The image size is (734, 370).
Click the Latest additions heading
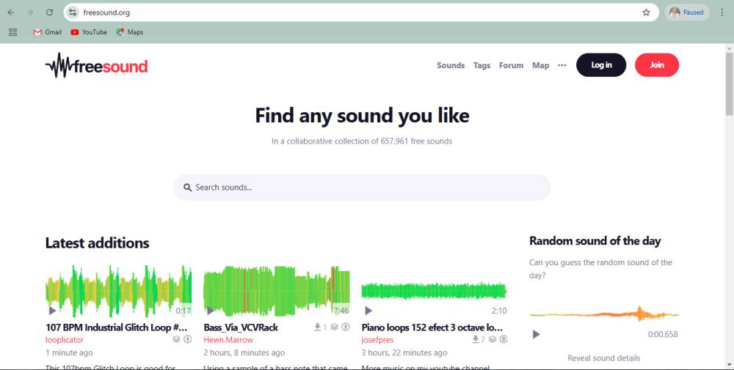97,243
